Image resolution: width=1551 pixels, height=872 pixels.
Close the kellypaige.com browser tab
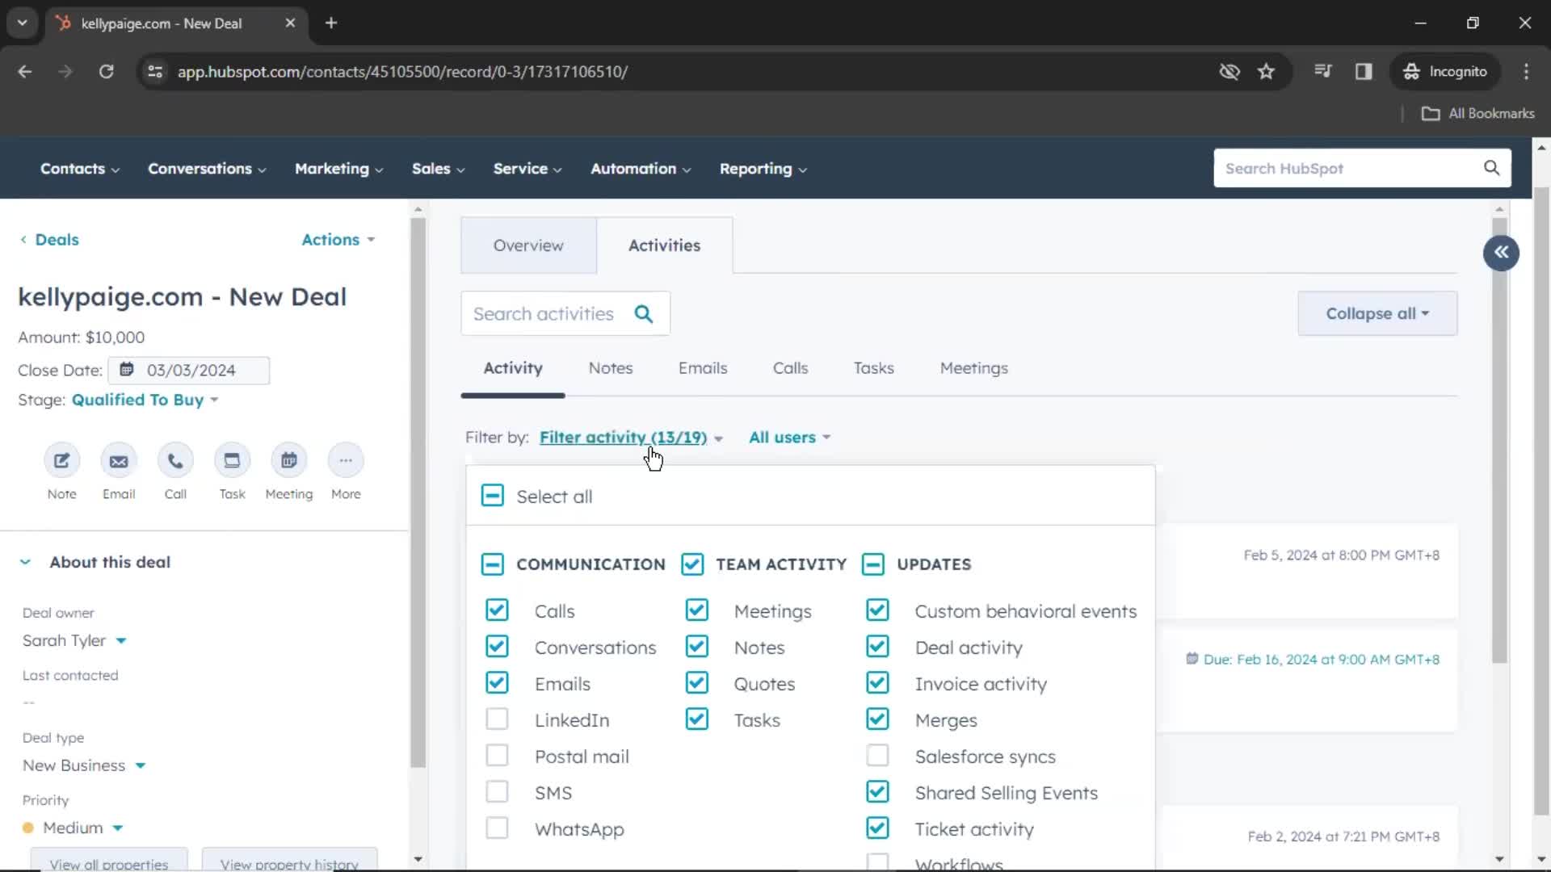coord(290,23)
